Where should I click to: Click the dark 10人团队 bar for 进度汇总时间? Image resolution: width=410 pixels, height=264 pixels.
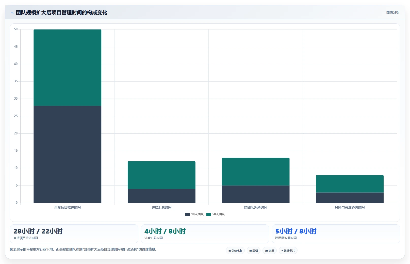point(161,196)
